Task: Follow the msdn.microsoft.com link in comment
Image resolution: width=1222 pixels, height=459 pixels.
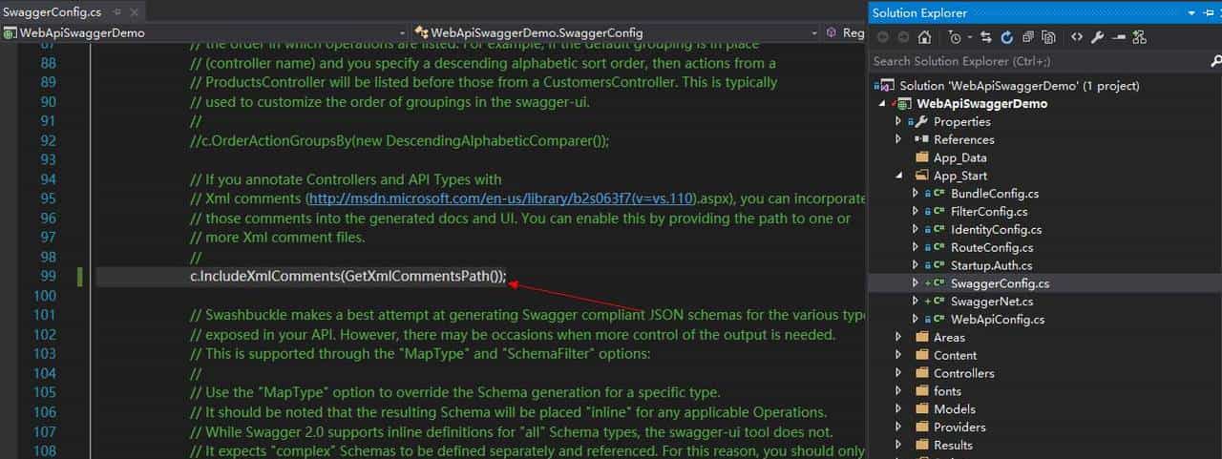Action: (501, 199)
